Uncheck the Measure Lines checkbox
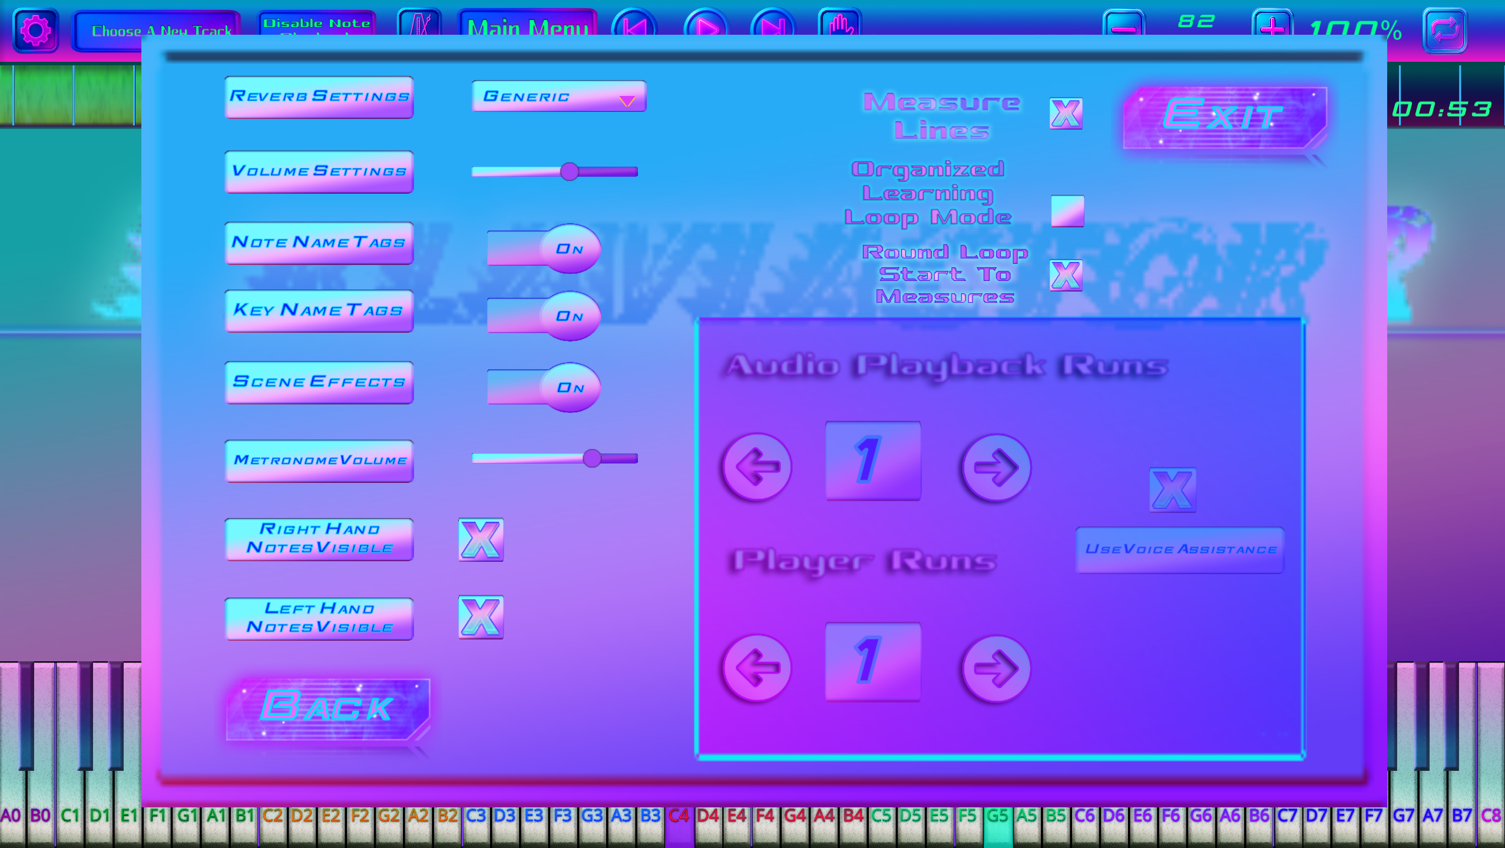The width and height of the screenshot is (1505, 848). point(1067,113)
